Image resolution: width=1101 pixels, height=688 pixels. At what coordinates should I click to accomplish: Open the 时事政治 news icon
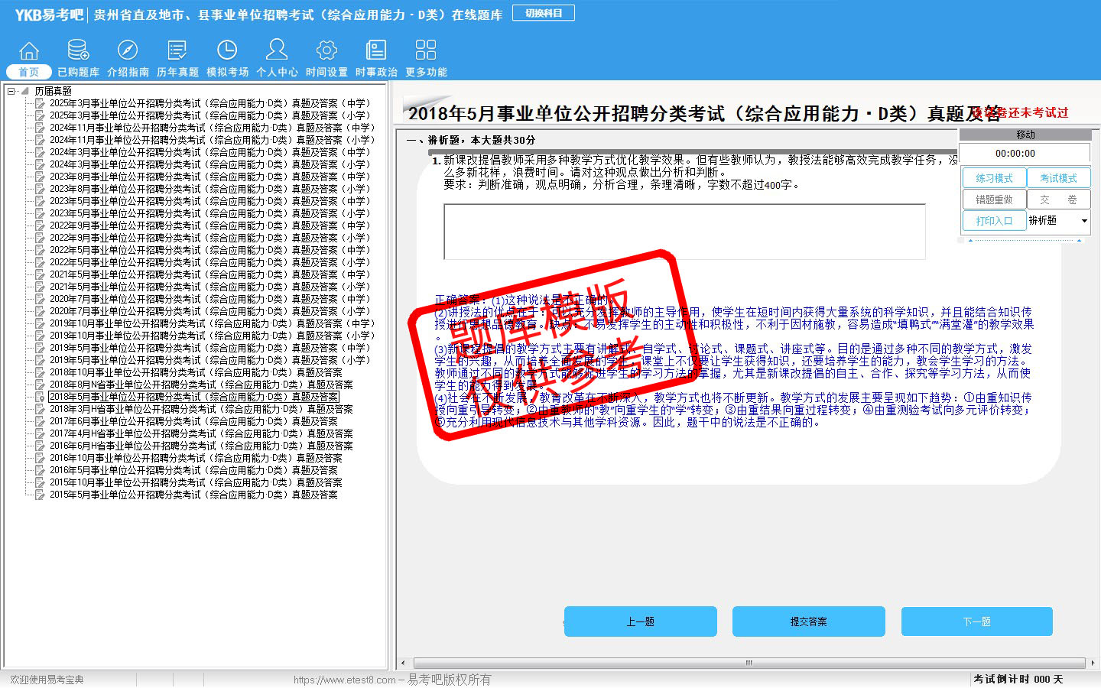click(x=376, y=51)
